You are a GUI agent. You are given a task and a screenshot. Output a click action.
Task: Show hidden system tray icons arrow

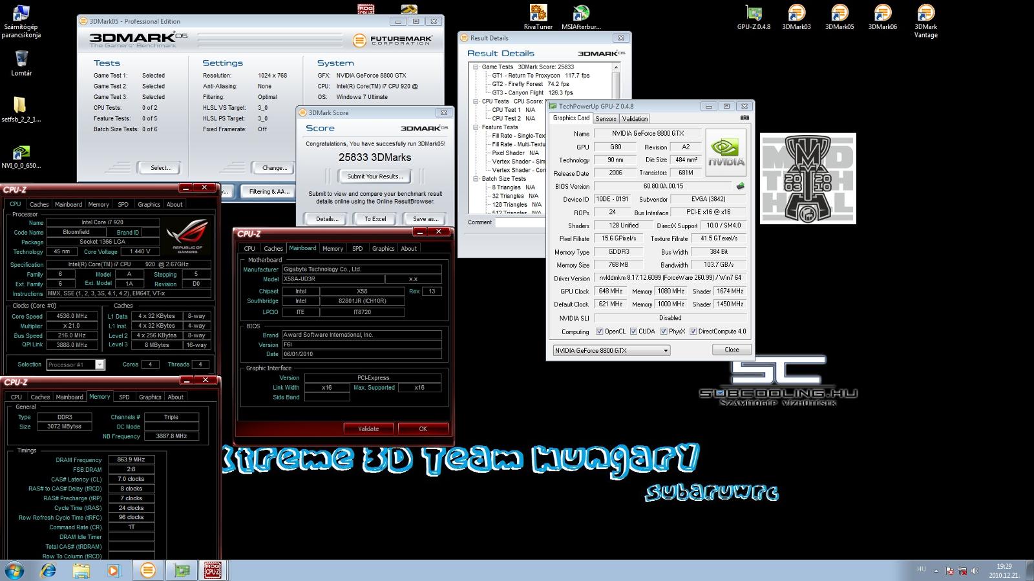(x=936, y=571)
